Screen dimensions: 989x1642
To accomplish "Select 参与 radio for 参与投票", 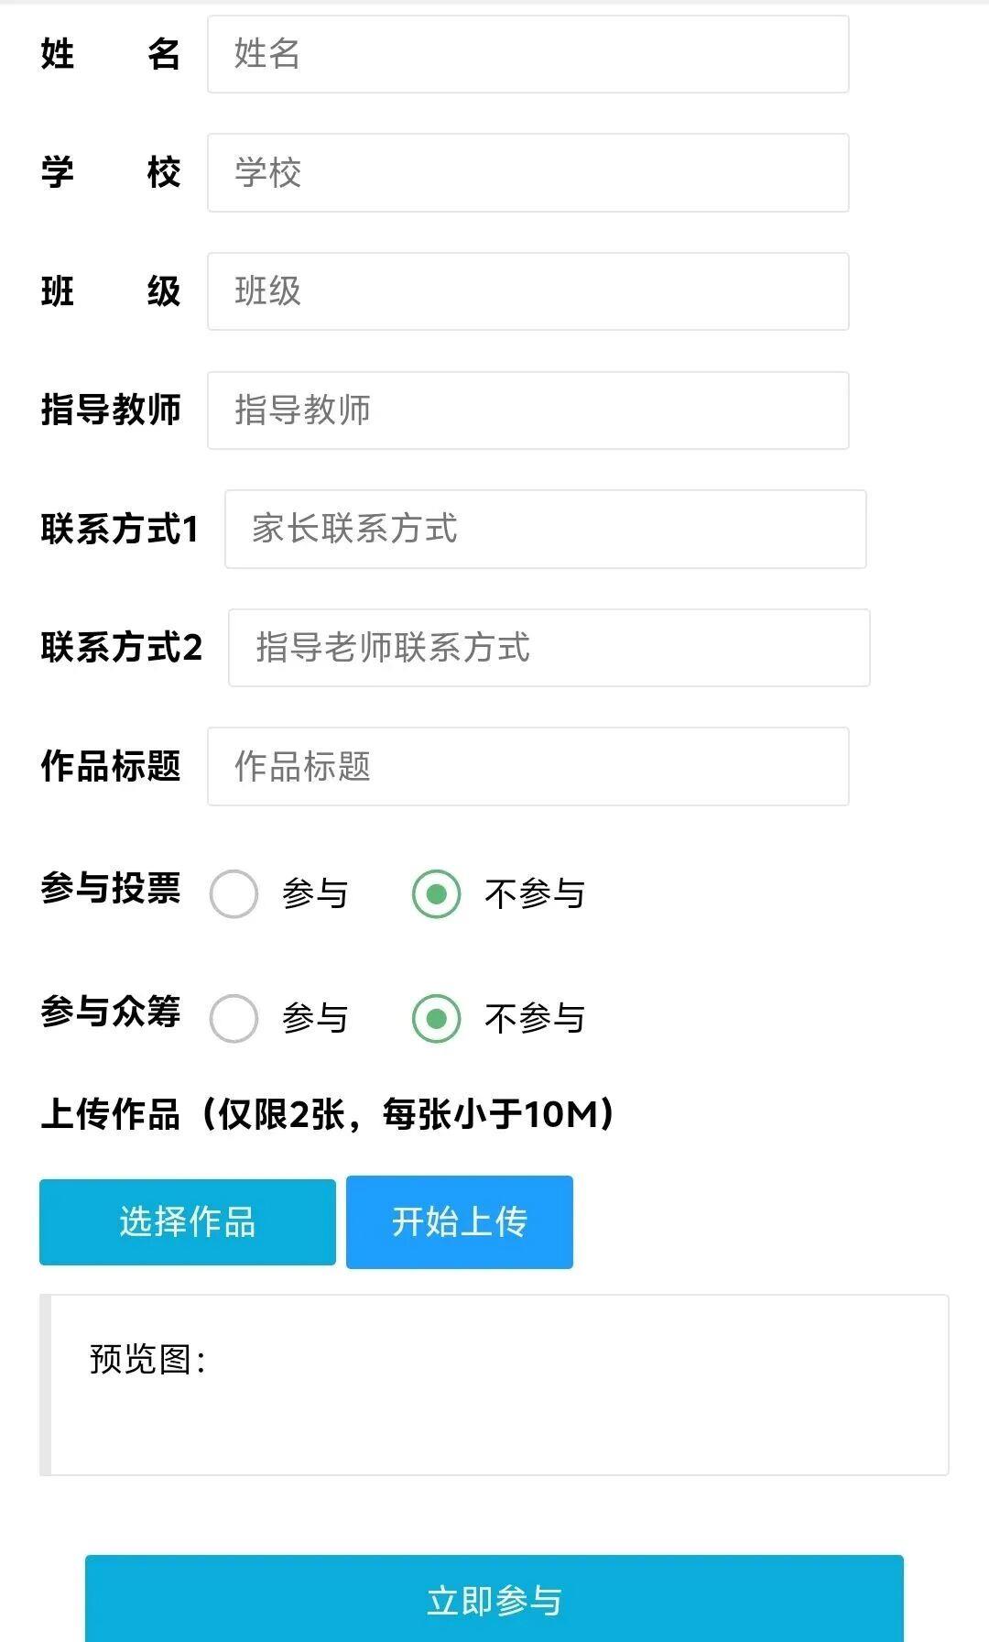I will click(x=234, y=894).
